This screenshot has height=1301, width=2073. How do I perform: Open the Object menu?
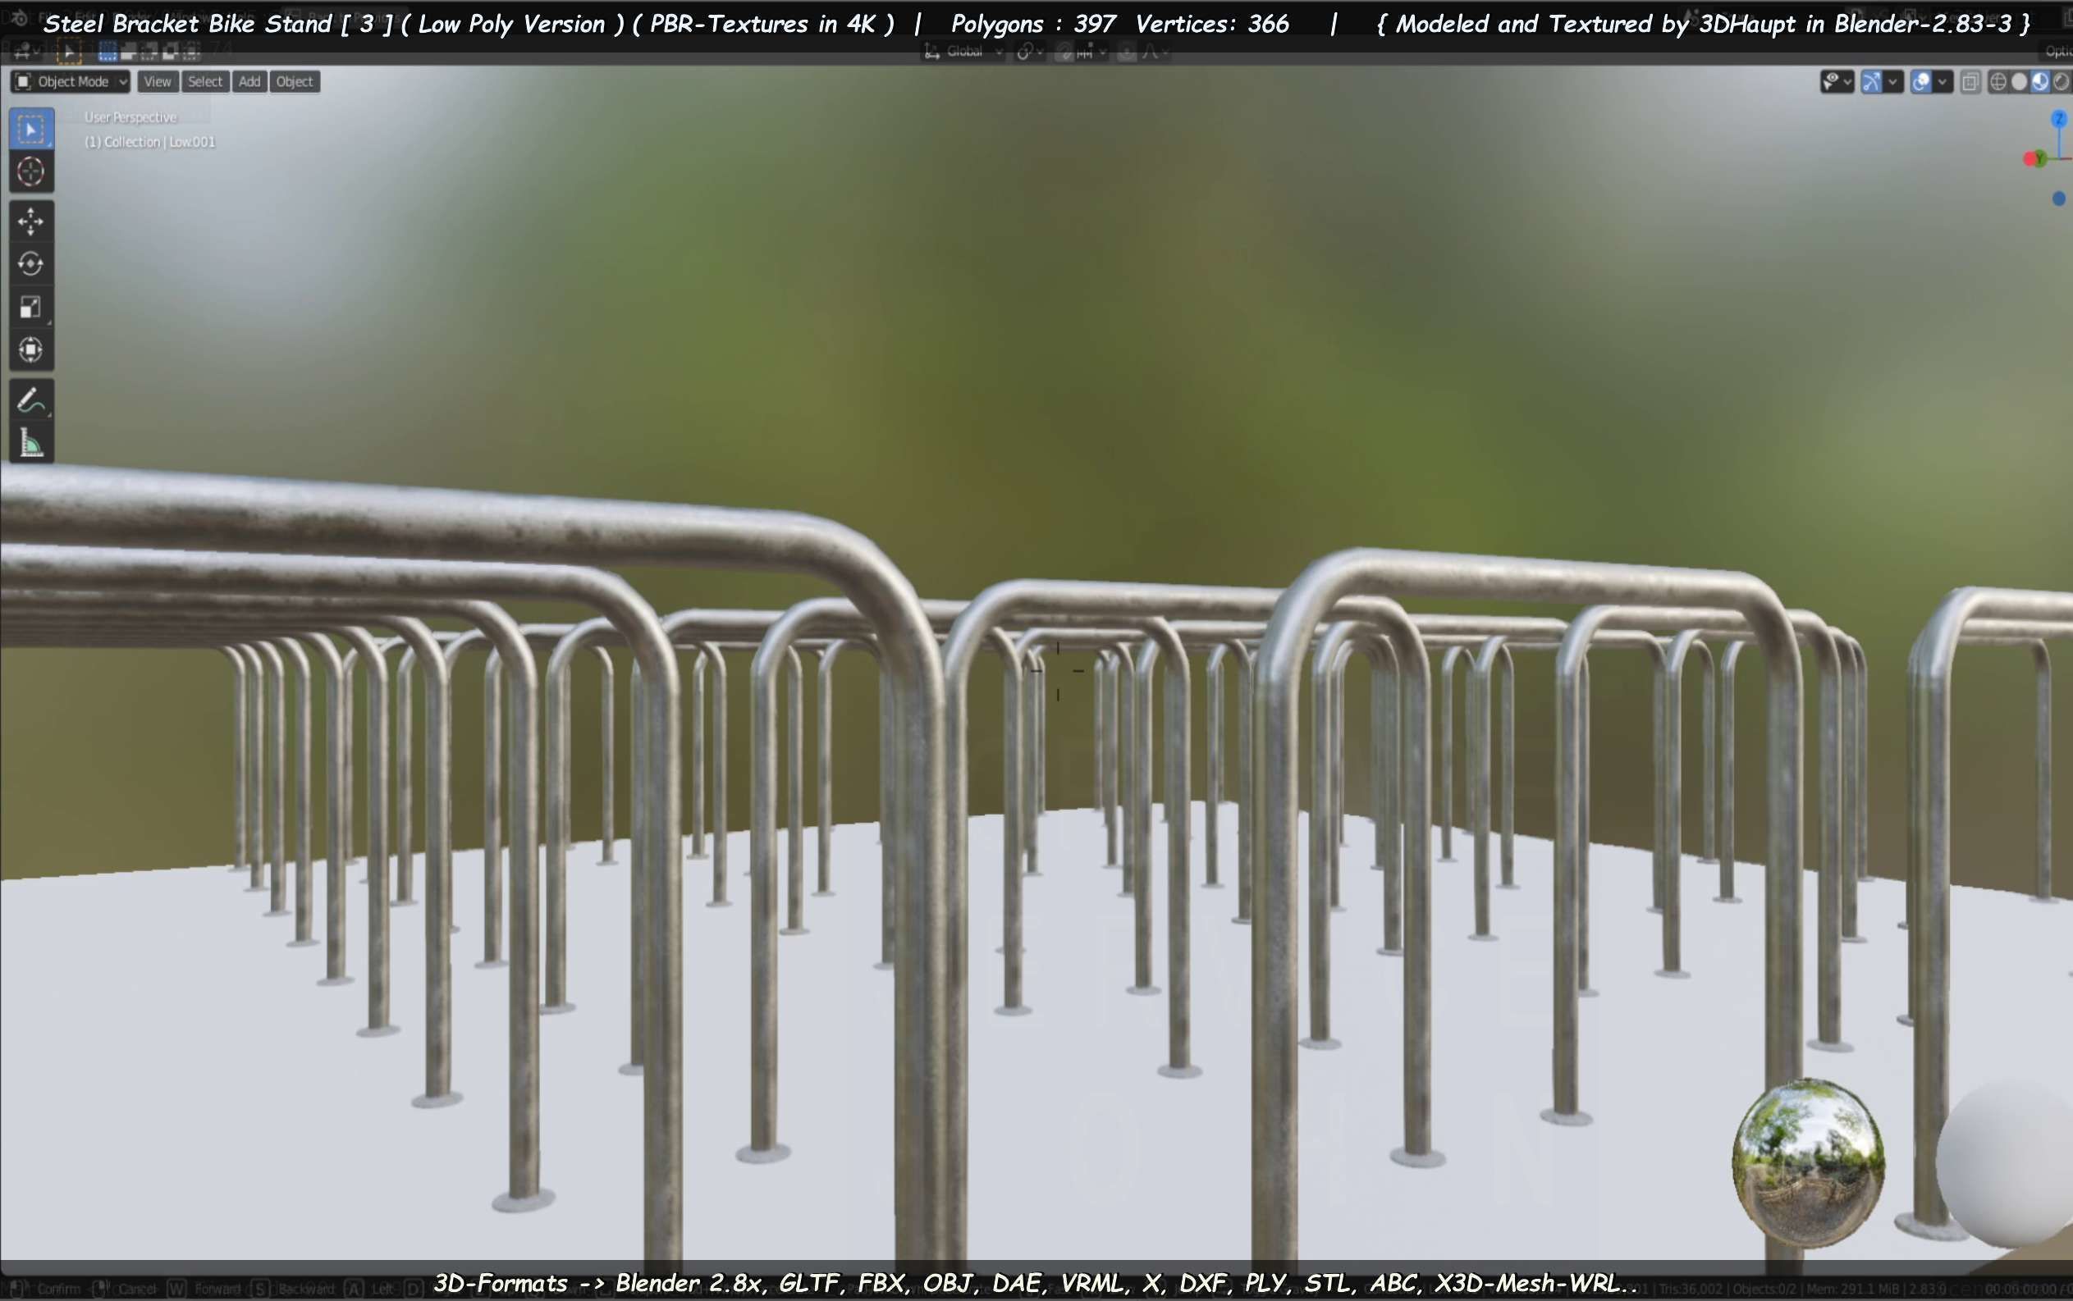(x=295, y=82)
